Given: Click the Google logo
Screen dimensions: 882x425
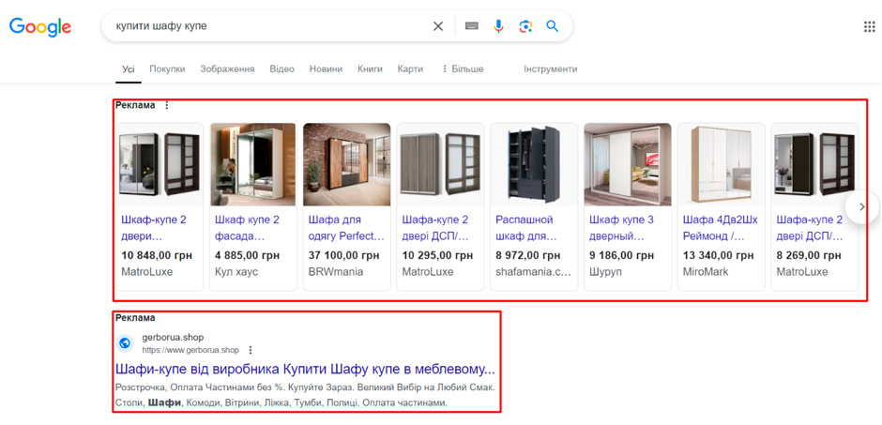Looking at the screenshot, I should [40, 26].
